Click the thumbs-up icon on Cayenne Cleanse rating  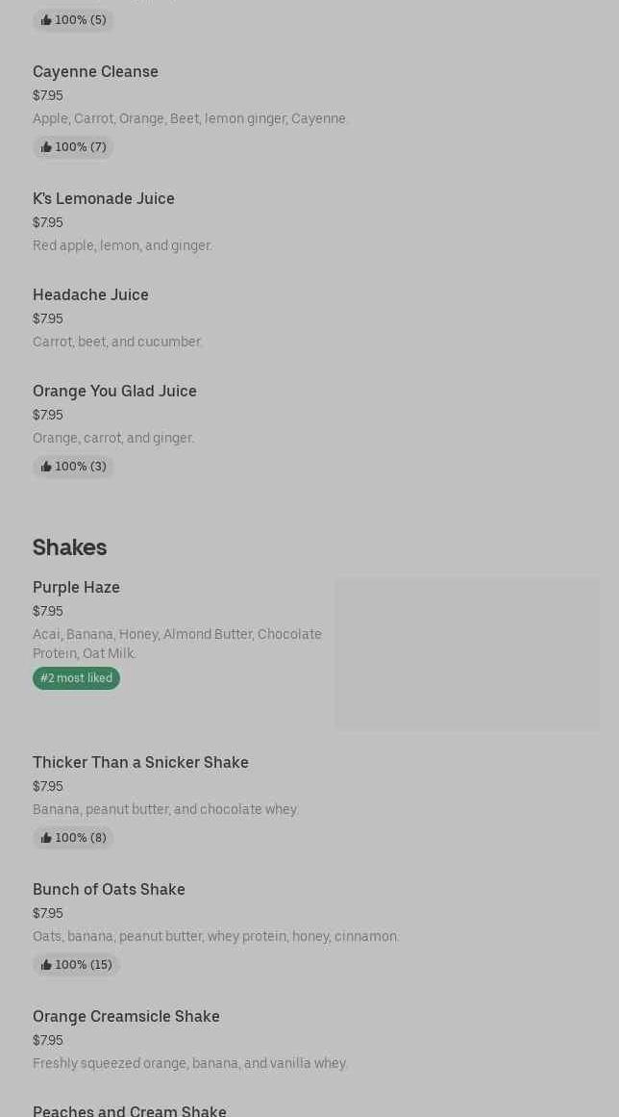[x=46, y=147]
